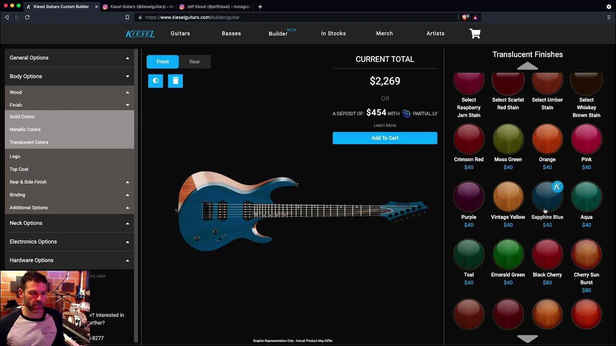Choose Crimson Red finish swatch
The image size is (616, 346).
[x=469, y=139]
